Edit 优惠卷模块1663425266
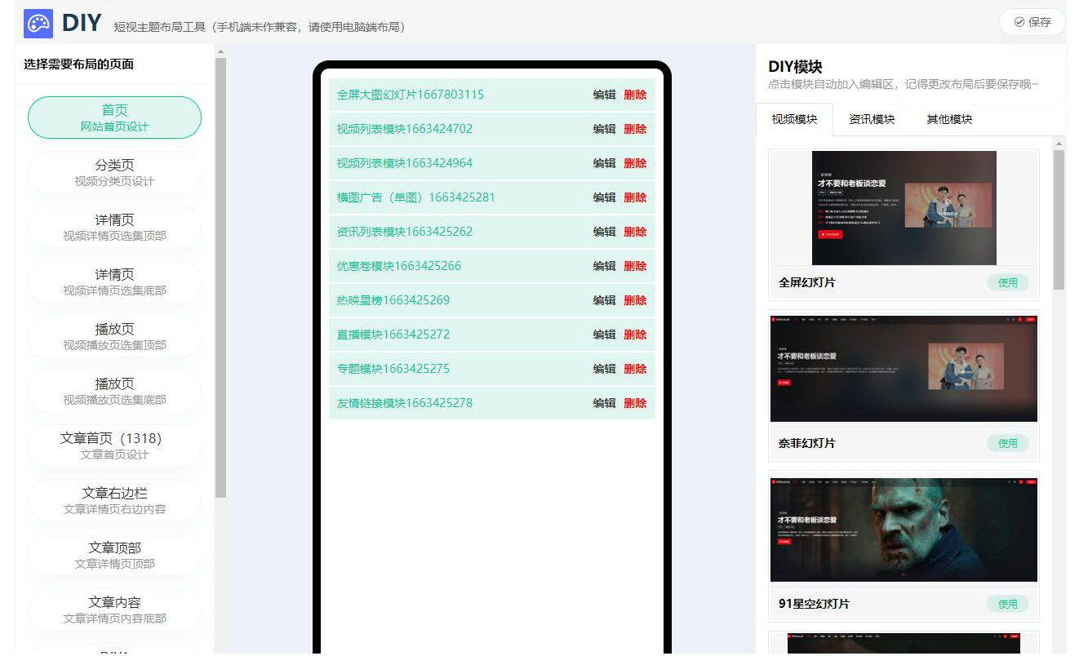The image size is (1079, 656). (604, 266)
